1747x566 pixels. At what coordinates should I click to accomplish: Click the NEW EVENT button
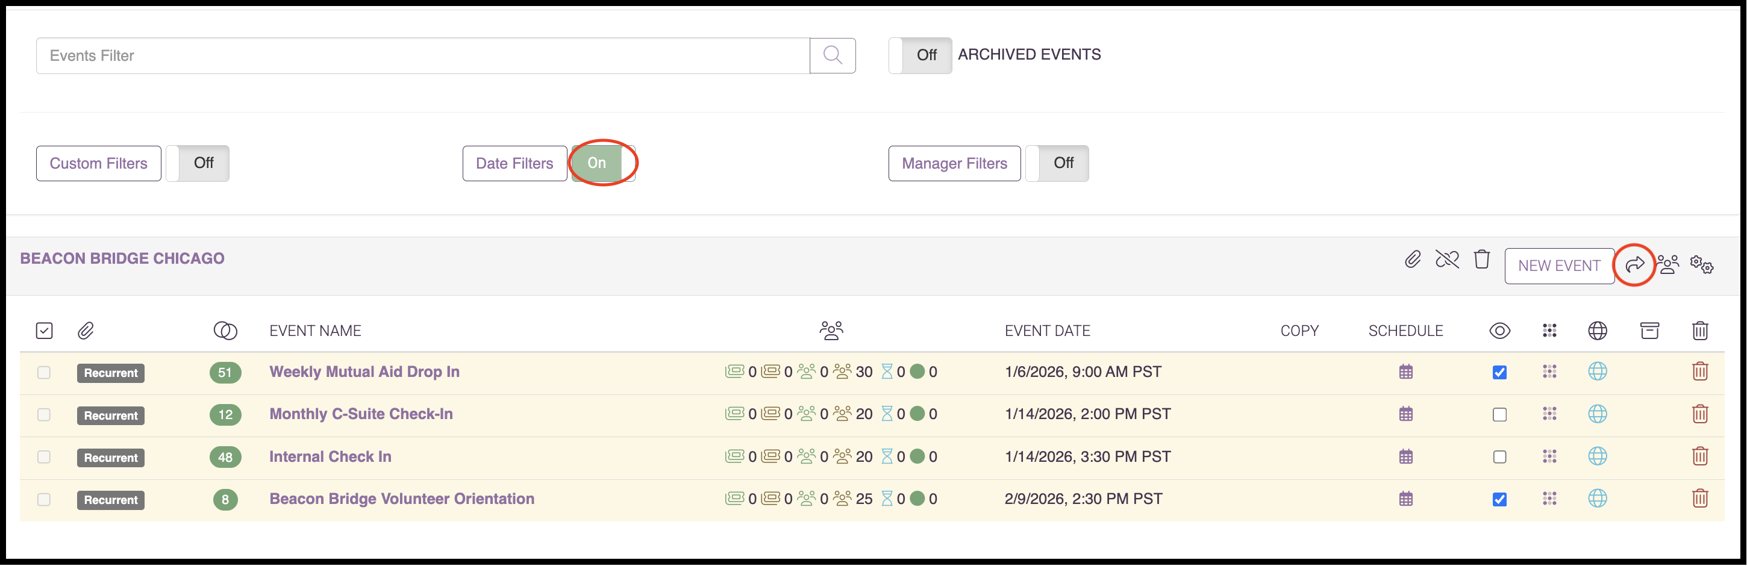click(x=1559, y=266)
